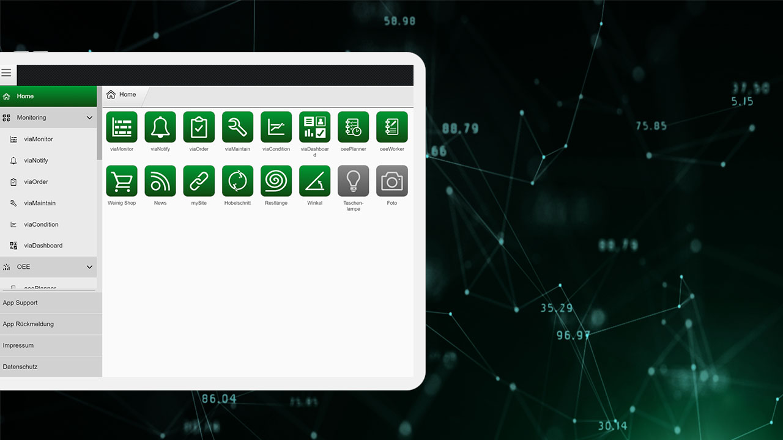Viewport: 783px width, 440px height.
Task: Select viaOrder in the sidebar
Action: 48,182
